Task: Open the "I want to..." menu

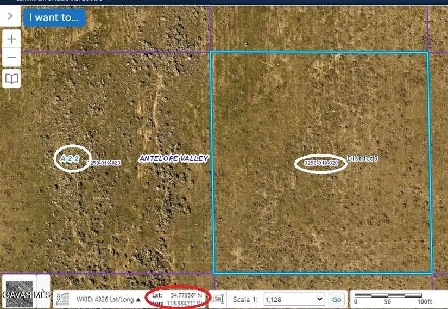Action: pos(54,17)
